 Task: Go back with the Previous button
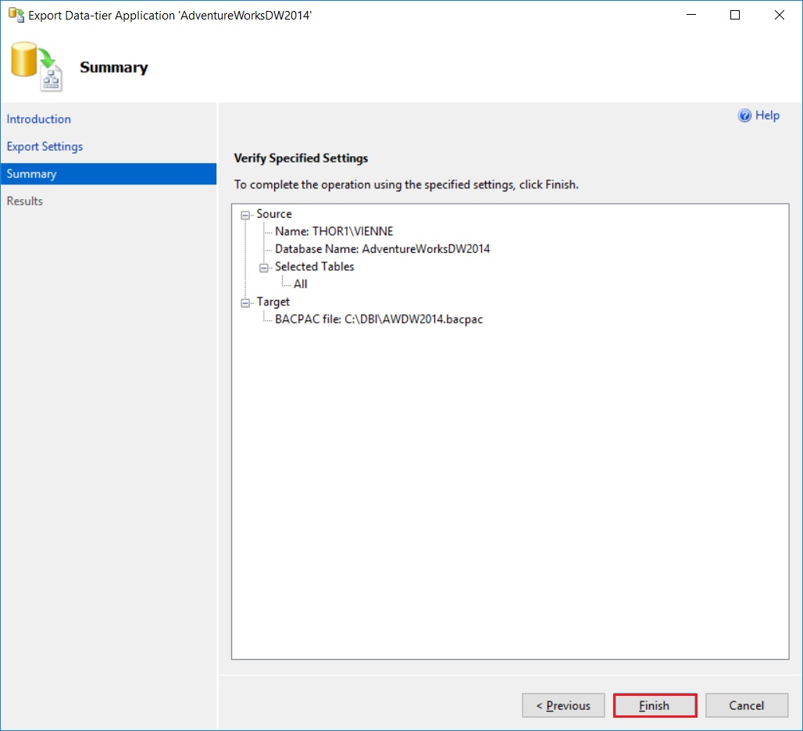563,705
